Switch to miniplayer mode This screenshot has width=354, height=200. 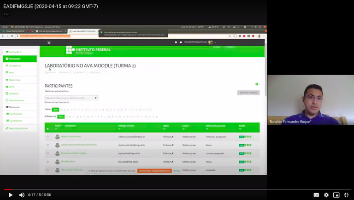[336, 195]
